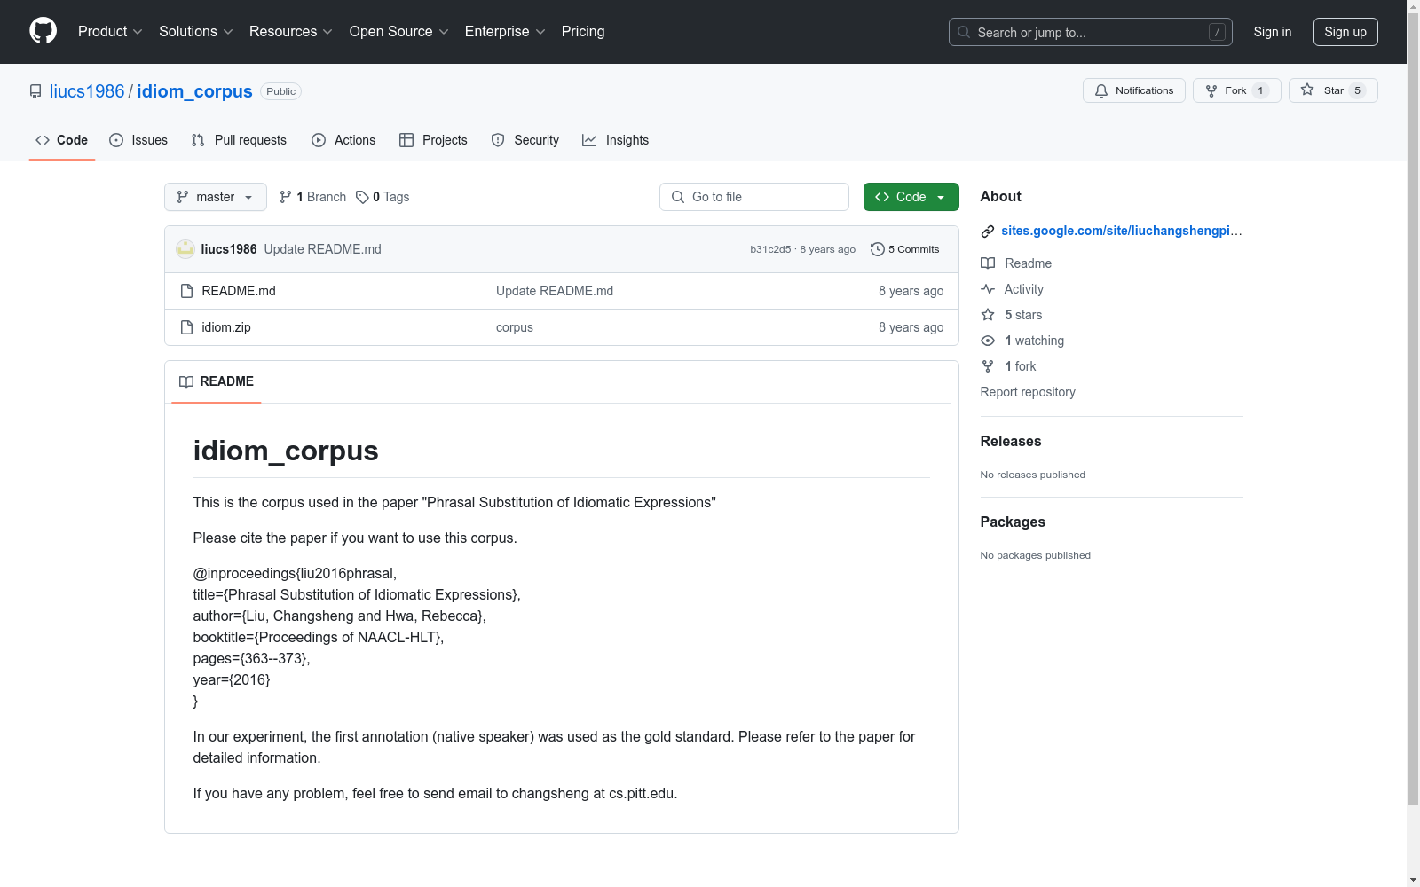Screen dimensions: 1420x887
Task: Open the Actions tab
Action: tap(343, 140)
